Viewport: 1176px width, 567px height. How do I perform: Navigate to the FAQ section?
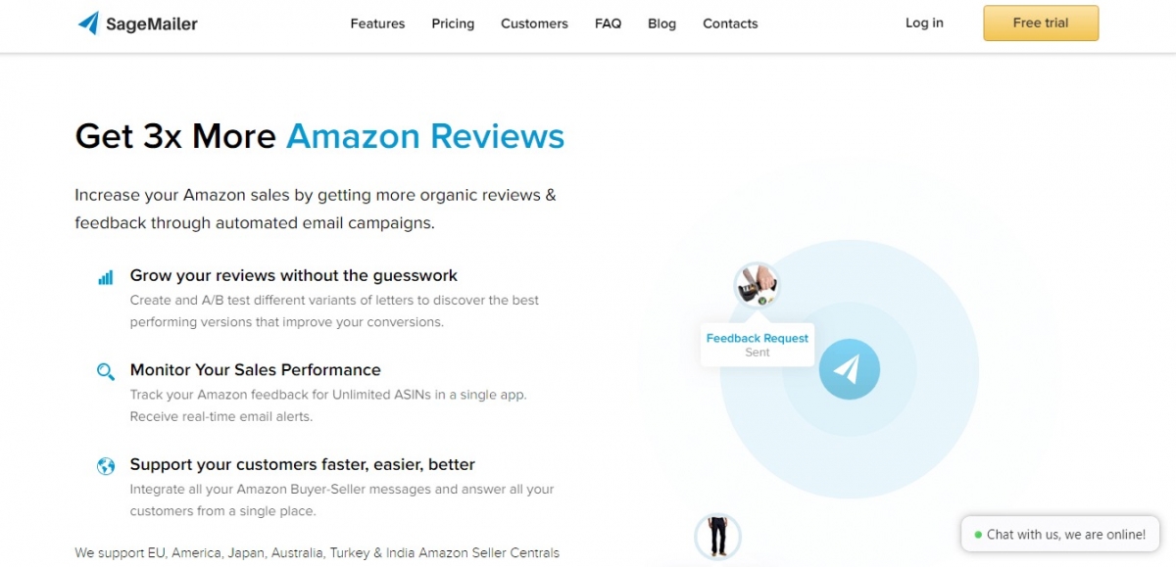point(608,24)
